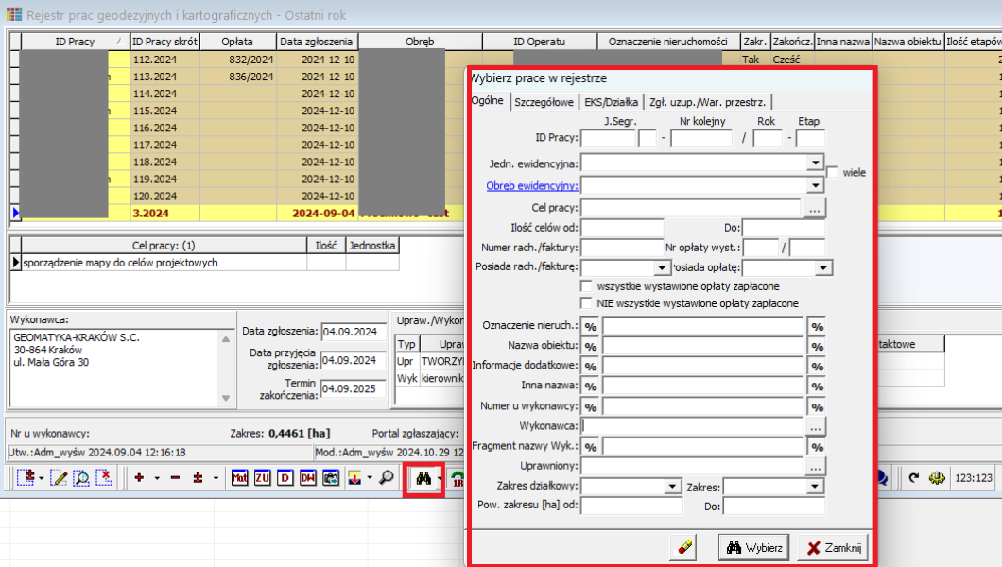Check 'NIE wszystkie wystawione opłaty zapłacone'

point(587,303)
